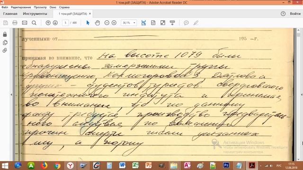Click the РУС language indicator
The image size is (303, 170).
click(x=279, y=166)
